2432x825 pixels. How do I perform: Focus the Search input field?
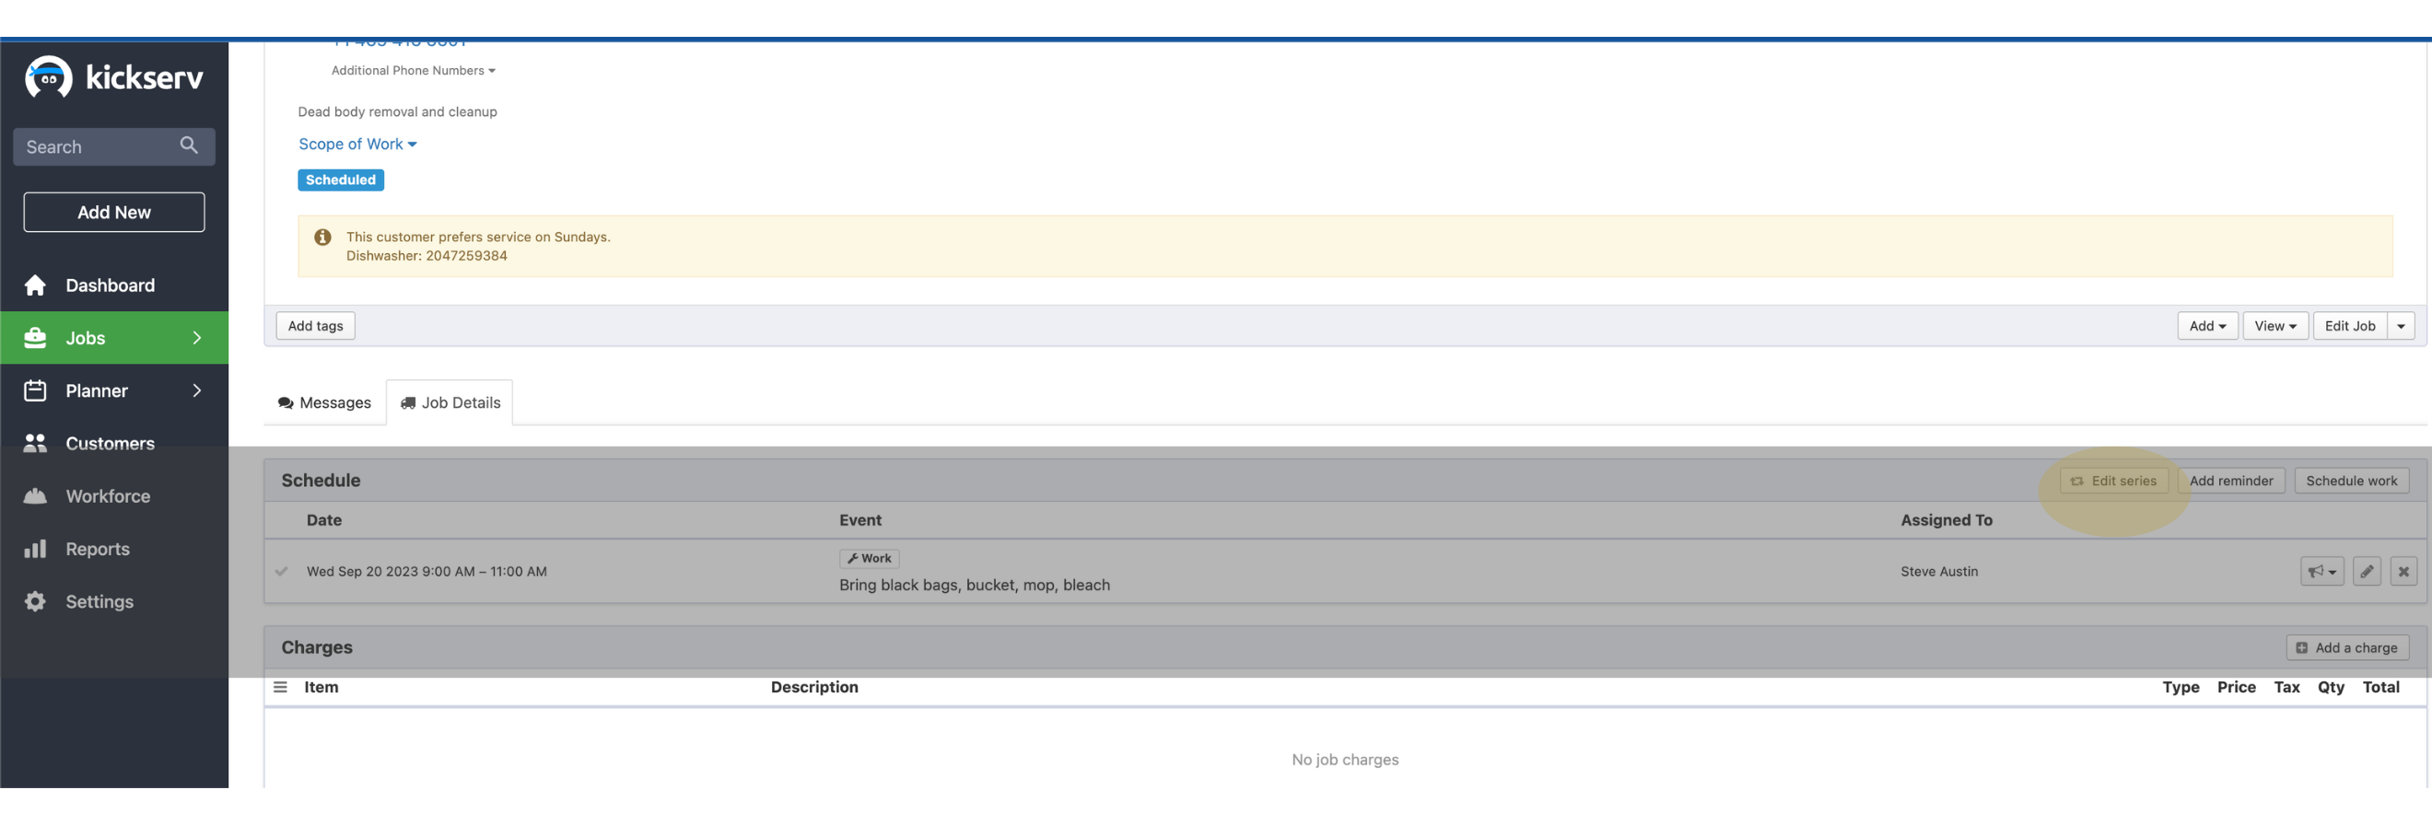coord(114,146)
